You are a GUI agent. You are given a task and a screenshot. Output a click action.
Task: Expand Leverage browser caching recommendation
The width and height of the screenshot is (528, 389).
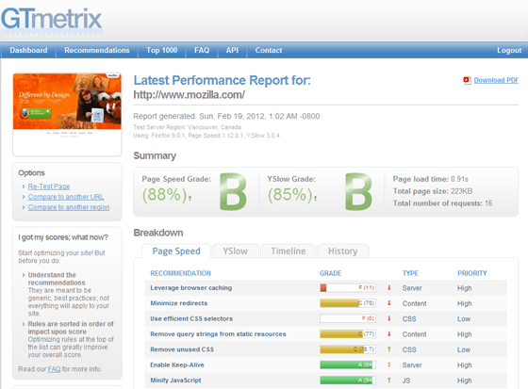pos(191,287)
